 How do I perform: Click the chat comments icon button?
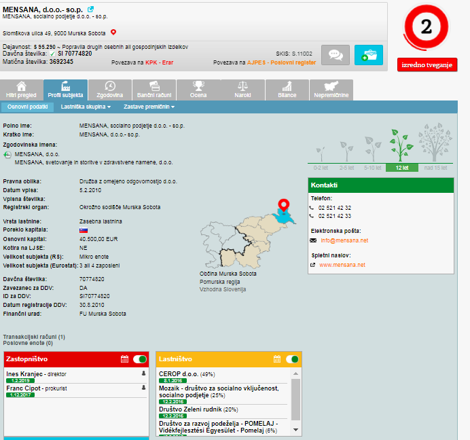tap(335, 55)
